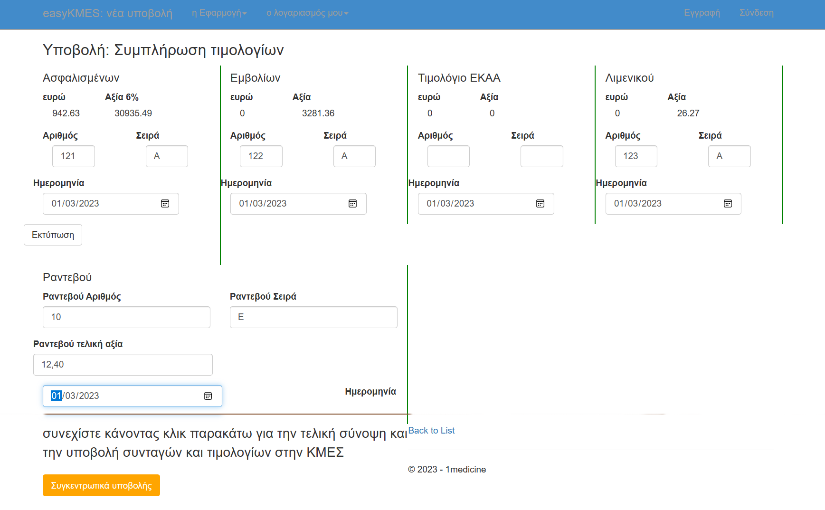Edit the Ραντεβού Αριθμός field with 10

126,317
